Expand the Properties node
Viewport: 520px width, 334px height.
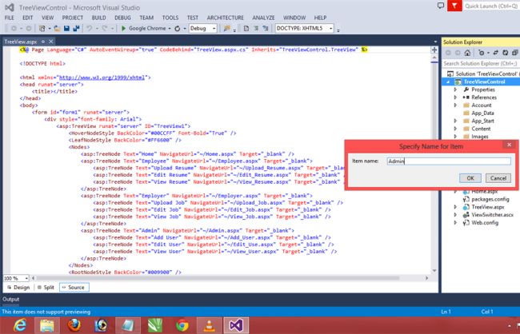coord(455,89)
